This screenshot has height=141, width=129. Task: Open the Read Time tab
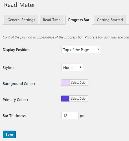pyautogui.click(x=52, y=20)
